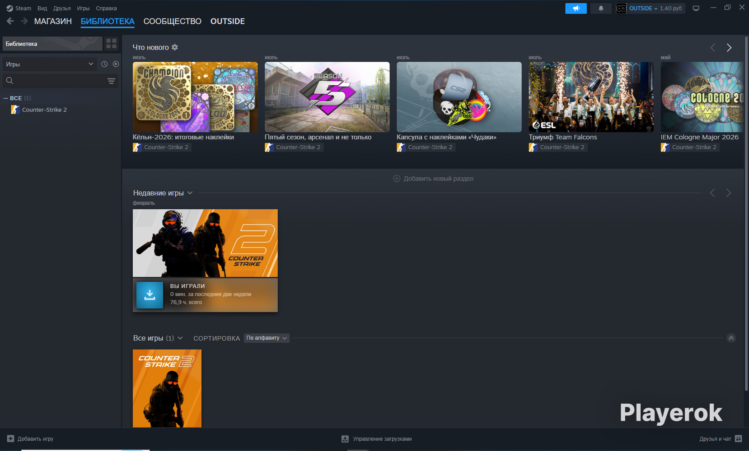Click the Counter-Strike 2 download button
The width and height of the screenshot is (749, 451).
point(150,295)
